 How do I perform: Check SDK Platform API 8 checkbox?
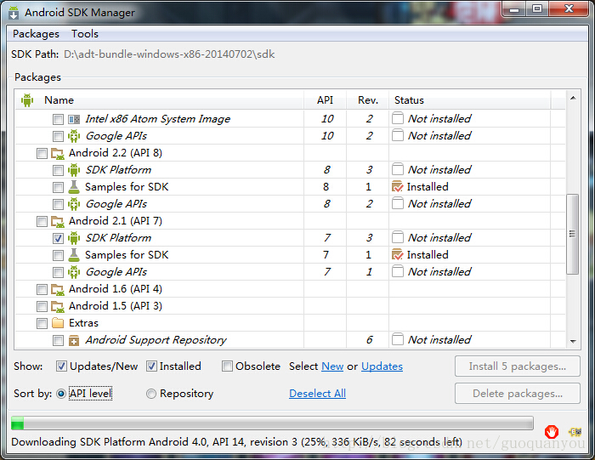58,170
